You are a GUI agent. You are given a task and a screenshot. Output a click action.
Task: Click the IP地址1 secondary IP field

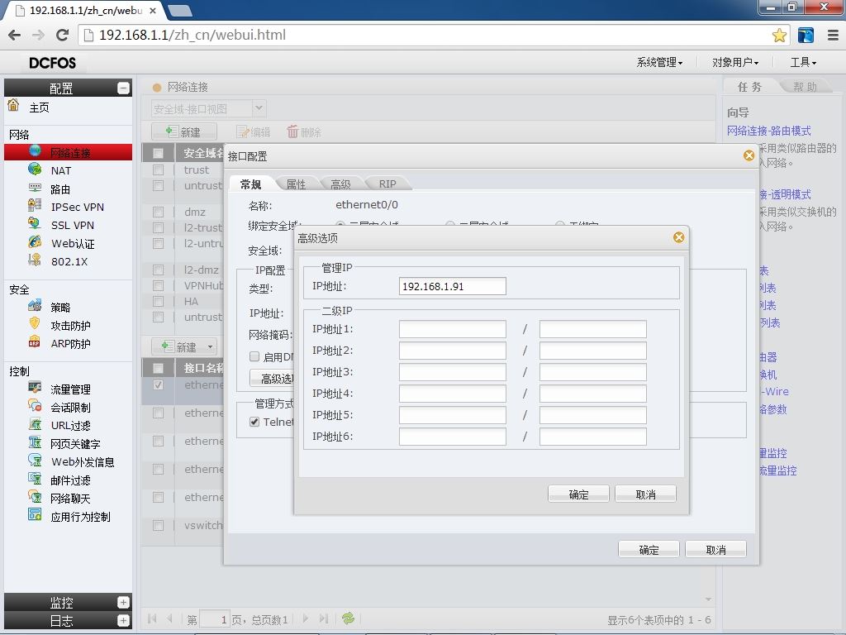click(x=452, y=329)
